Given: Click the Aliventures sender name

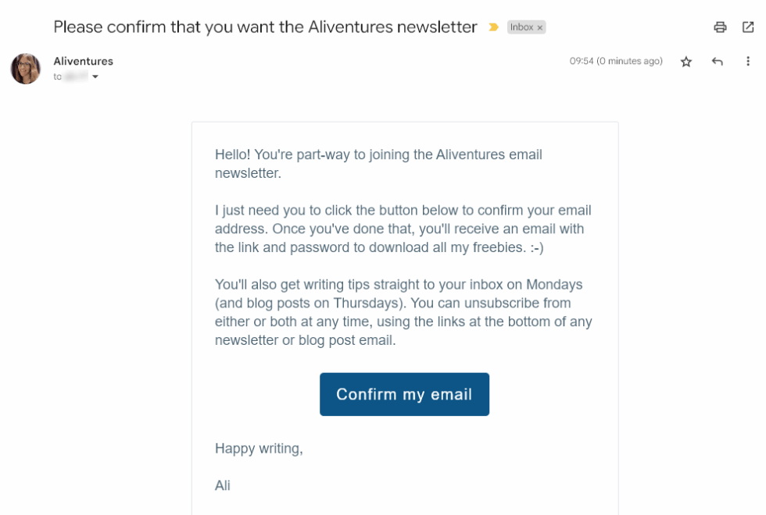Looking at the screenshot, I should click(83, 61).
